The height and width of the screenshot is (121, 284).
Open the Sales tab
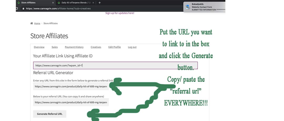point(54,47)
